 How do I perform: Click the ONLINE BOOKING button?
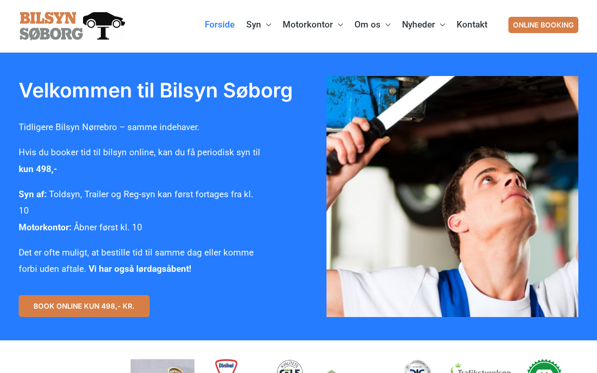(x=543, y=25)
